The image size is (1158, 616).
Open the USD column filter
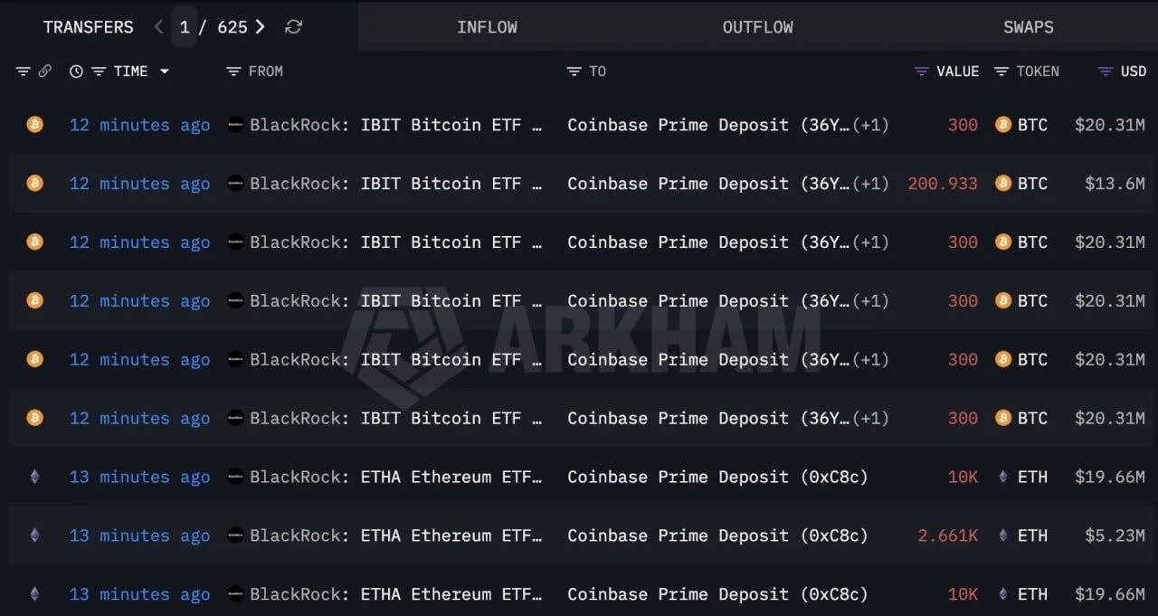[1105, 71]
